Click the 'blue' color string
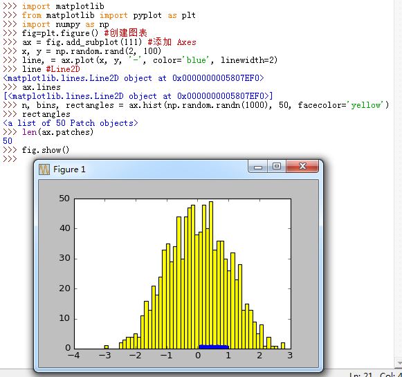The width and height of the screenshot is (402, 377). point(197,60)
